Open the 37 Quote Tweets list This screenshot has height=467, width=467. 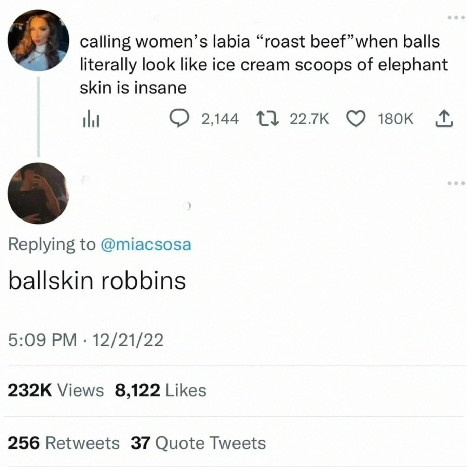click(198, 443)
